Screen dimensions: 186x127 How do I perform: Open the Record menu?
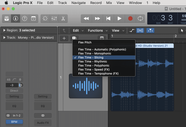pos(96,3)
